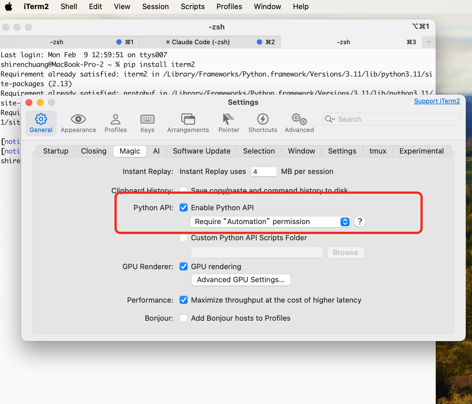Minimize the Settings window with yellow button

tap(40, 103)
